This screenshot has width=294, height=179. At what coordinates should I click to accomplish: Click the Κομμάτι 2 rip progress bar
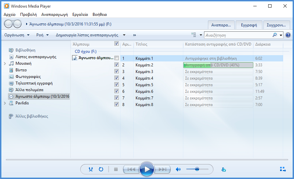tap(218, 65)
